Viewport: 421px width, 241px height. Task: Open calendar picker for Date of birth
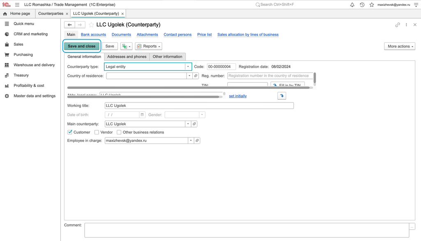142,115
